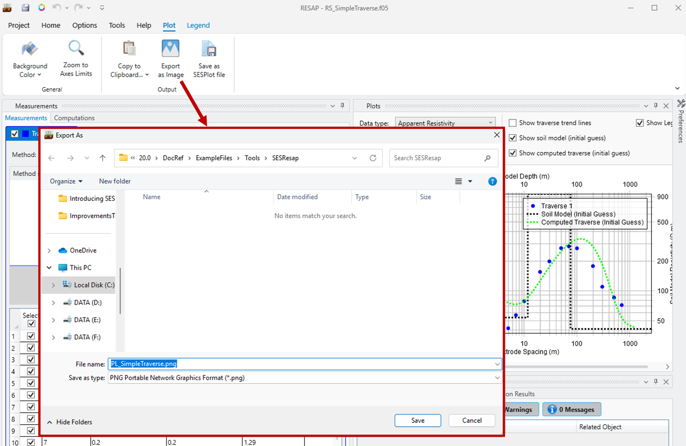This screenshot has height=446, width=686.
Task: Click the refresh folder icon
Action: (x=373, y=158)
